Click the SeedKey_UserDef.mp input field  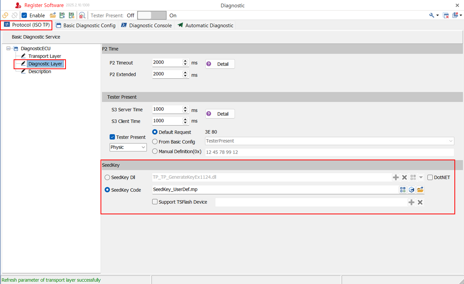click(x=275, y=190)
